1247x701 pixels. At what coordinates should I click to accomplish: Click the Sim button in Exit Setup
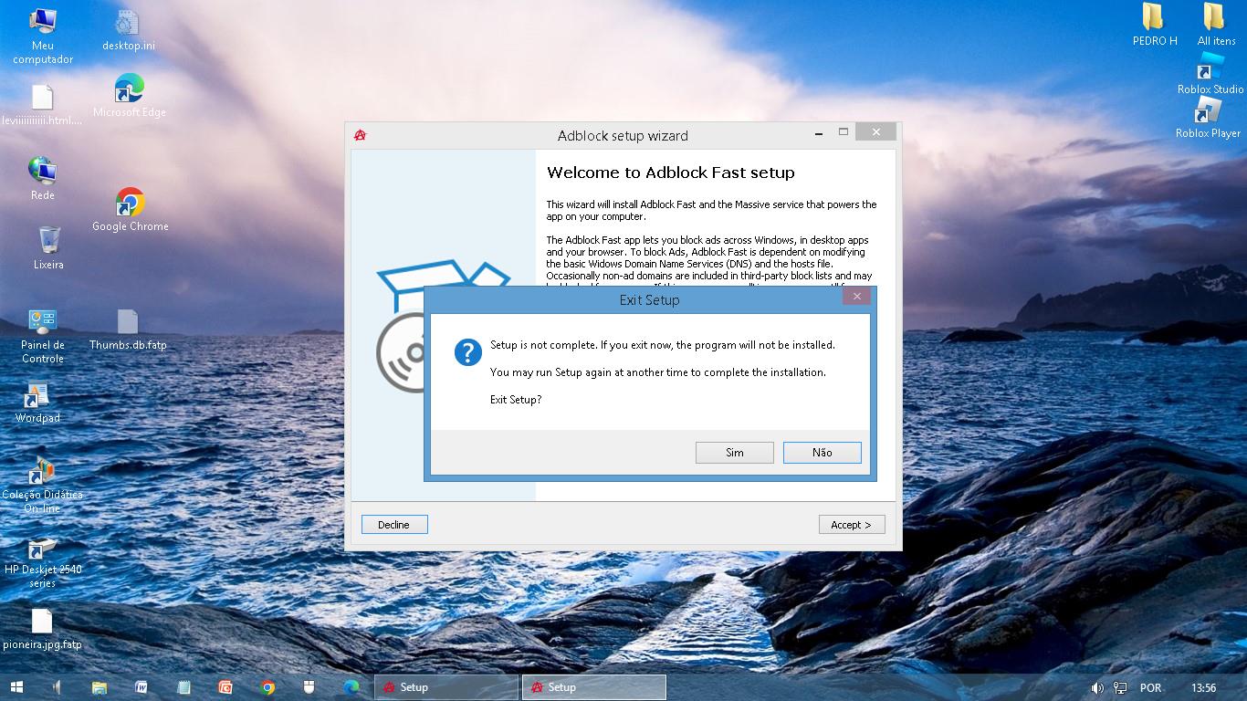coord(734,453)
